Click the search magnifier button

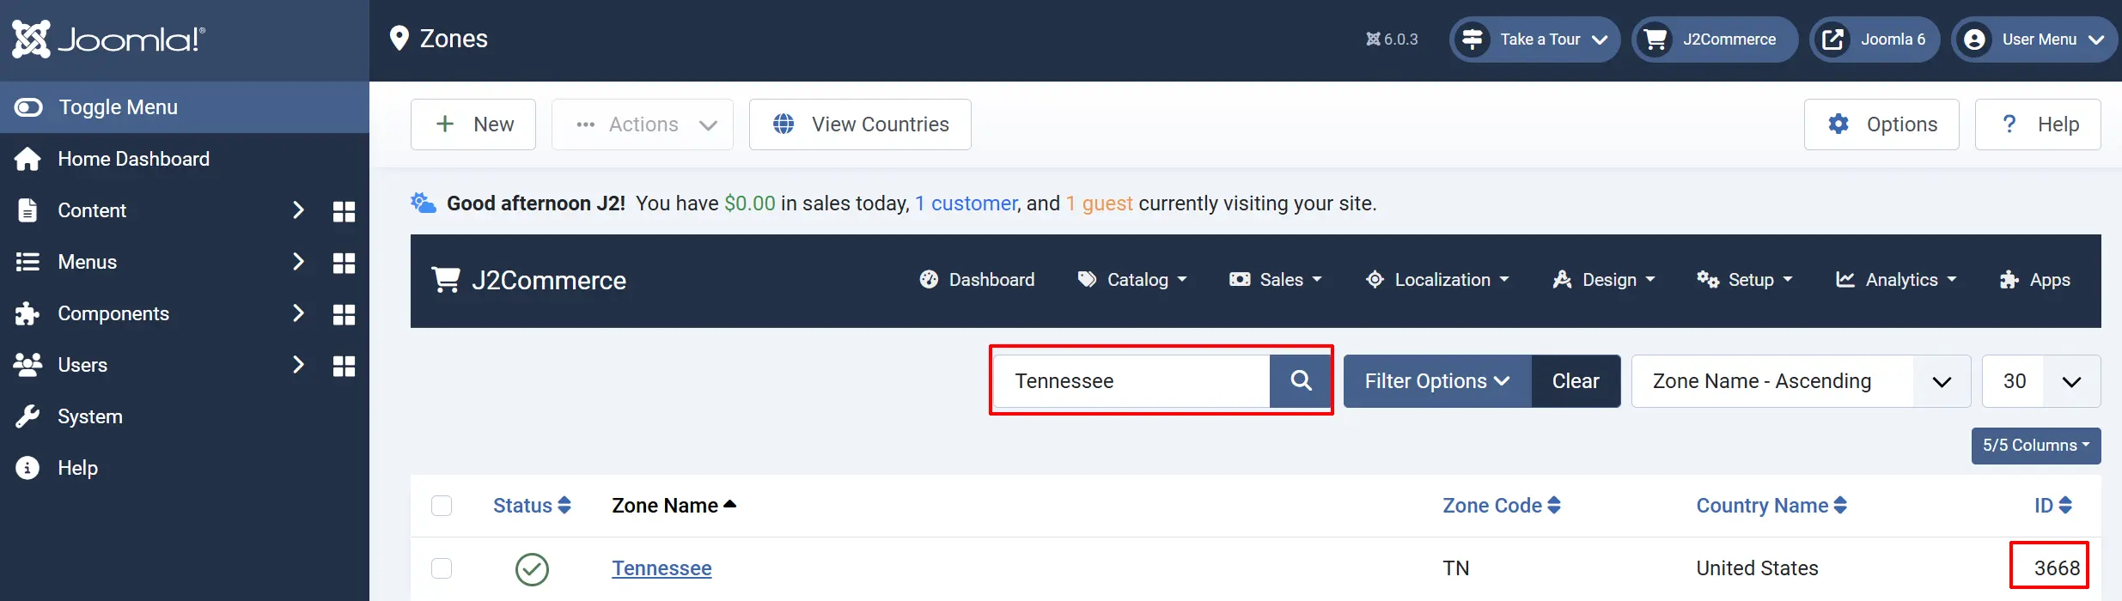click(1301, 380)
